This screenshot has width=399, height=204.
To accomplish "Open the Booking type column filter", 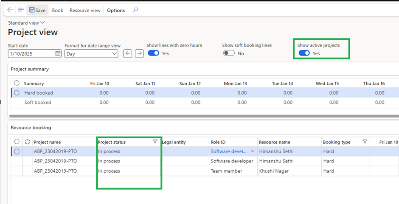I will tap(365, 142).
